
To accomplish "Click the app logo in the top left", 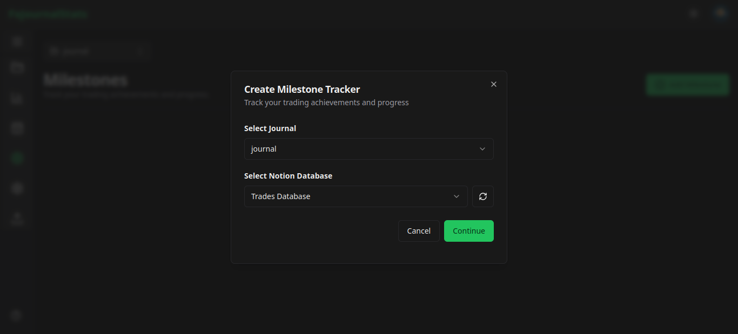I will click(x=48, y=13).
